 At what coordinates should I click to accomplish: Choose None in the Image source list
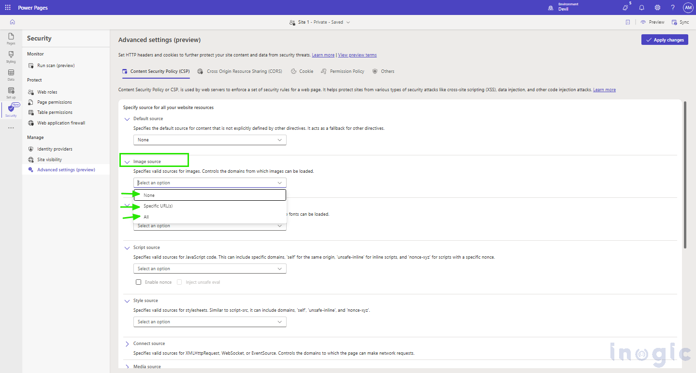(x=210, y=195)
